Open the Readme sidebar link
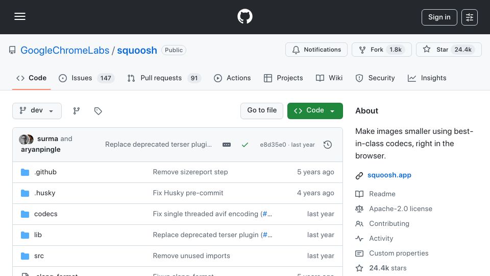The width and height of the screenshot is (490, 276). click(x=382, y=194)
